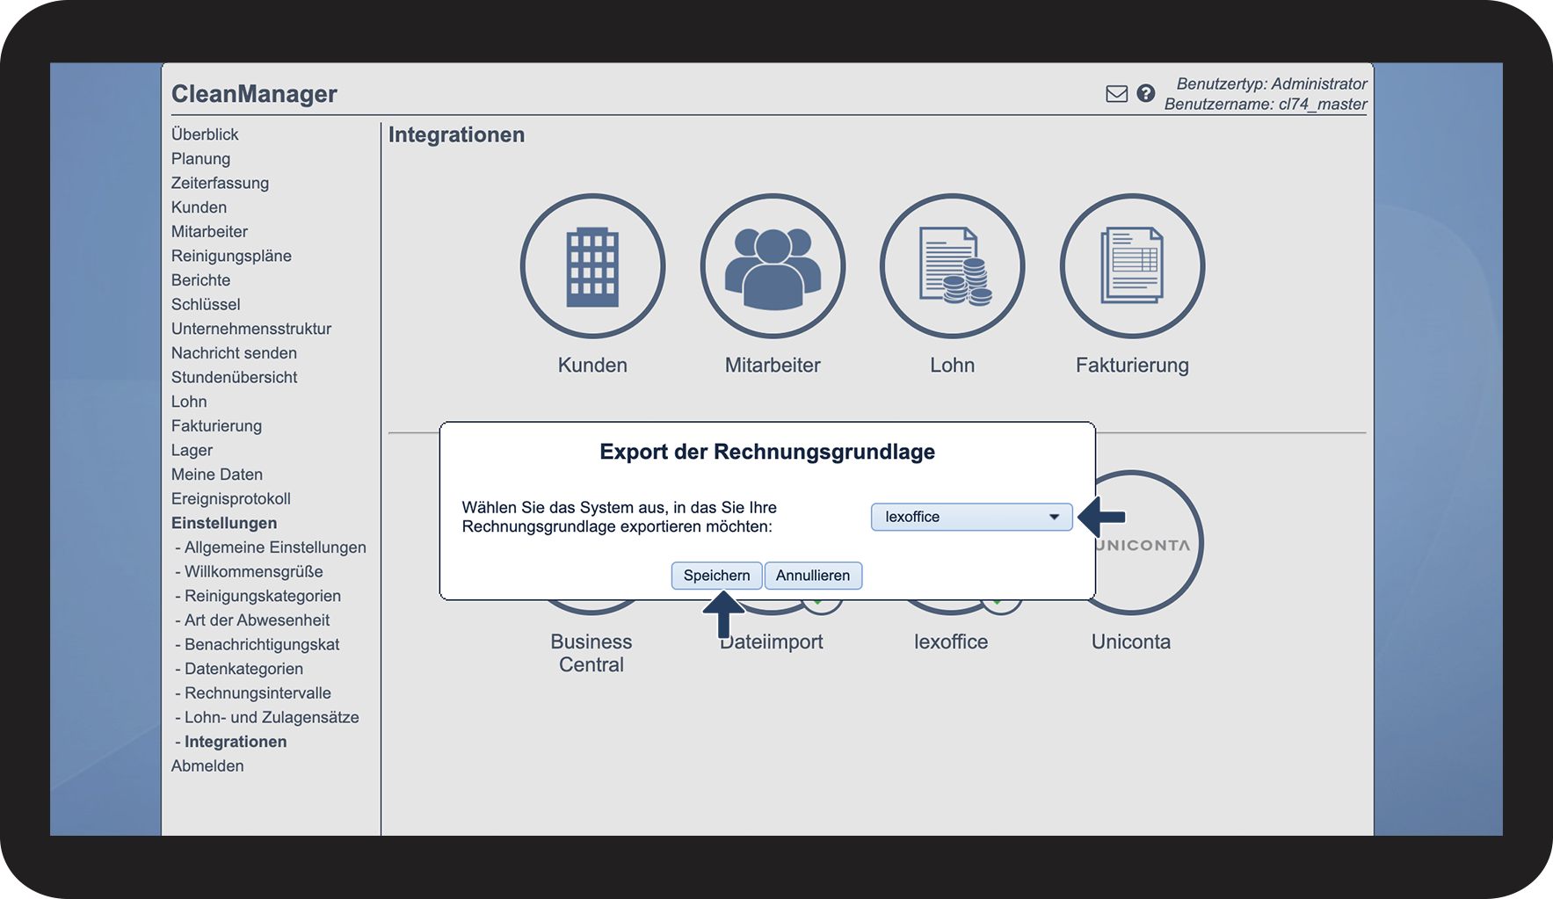1553x899 pixels.
Task: Select Fakturierung in the sidebar menu
Action: [216, 426]
